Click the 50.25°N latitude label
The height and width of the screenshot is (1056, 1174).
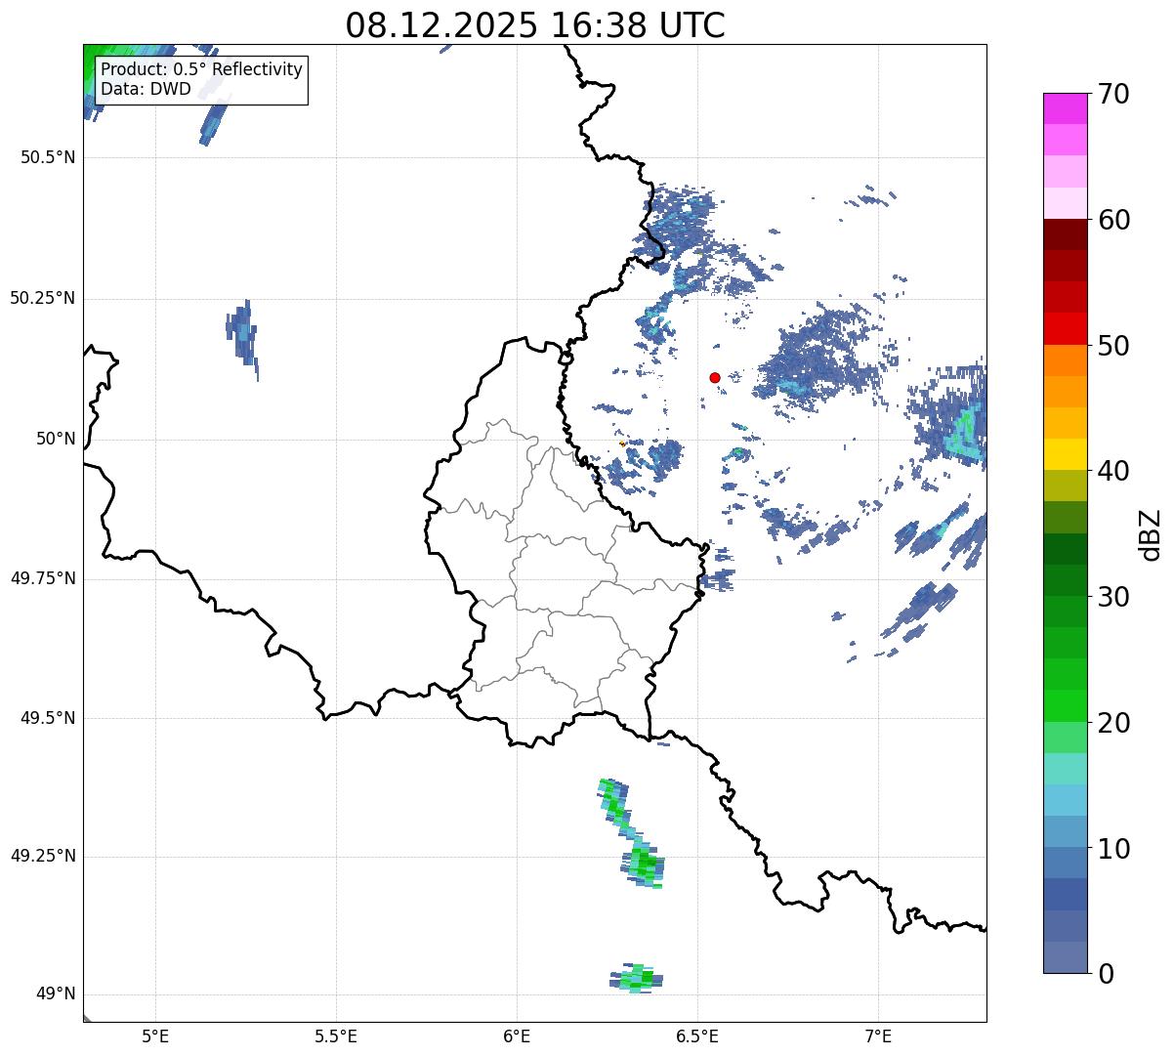[43, 298]
